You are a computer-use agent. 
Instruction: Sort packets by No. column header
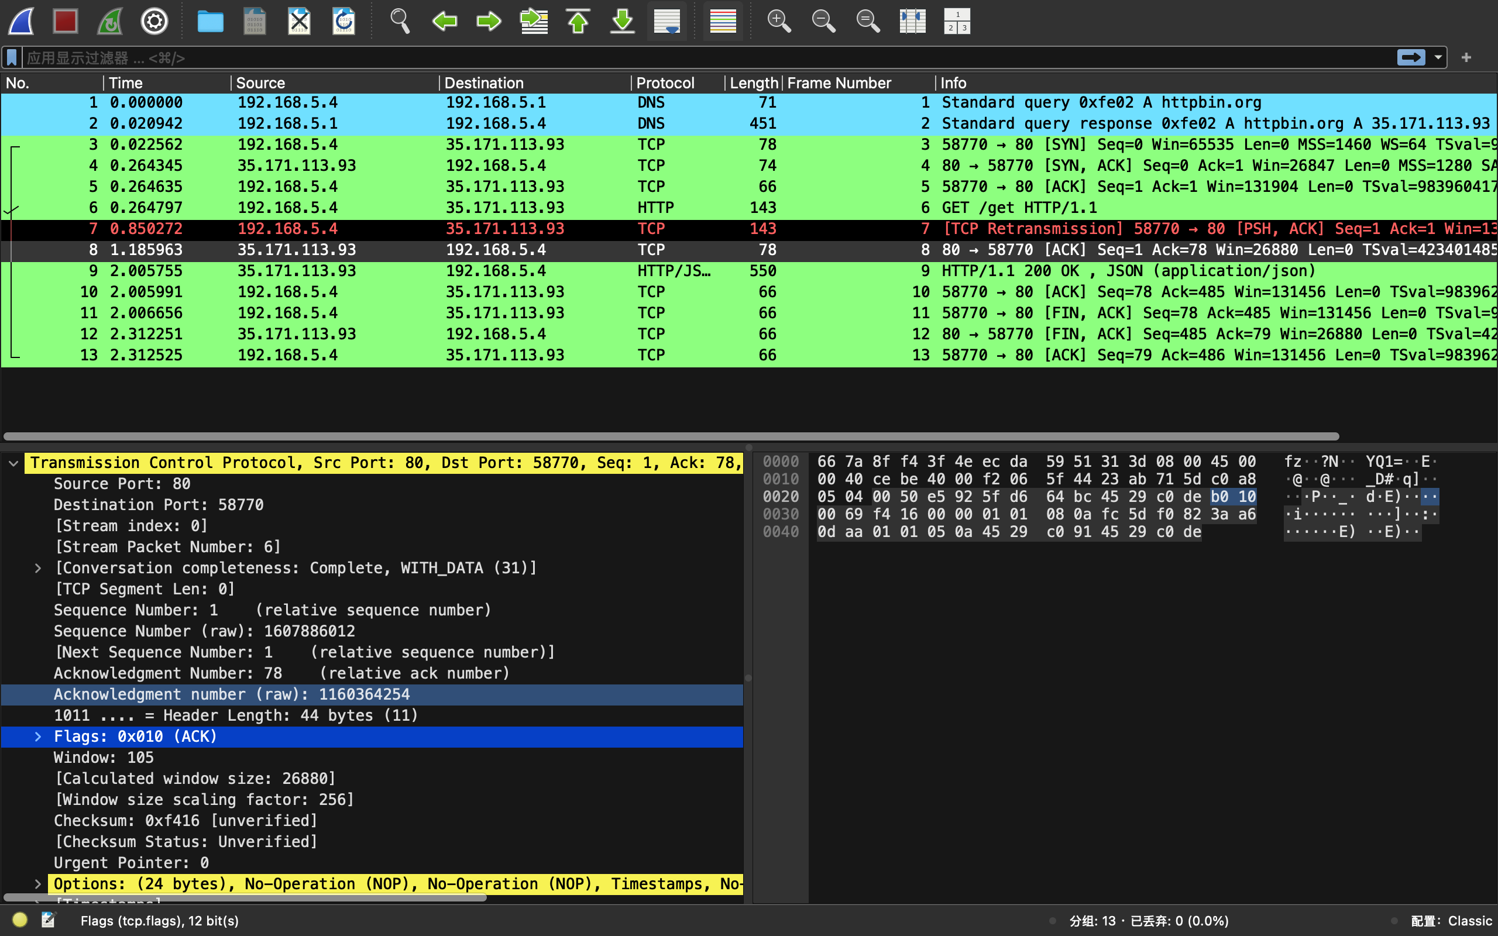tap(52, 83)
